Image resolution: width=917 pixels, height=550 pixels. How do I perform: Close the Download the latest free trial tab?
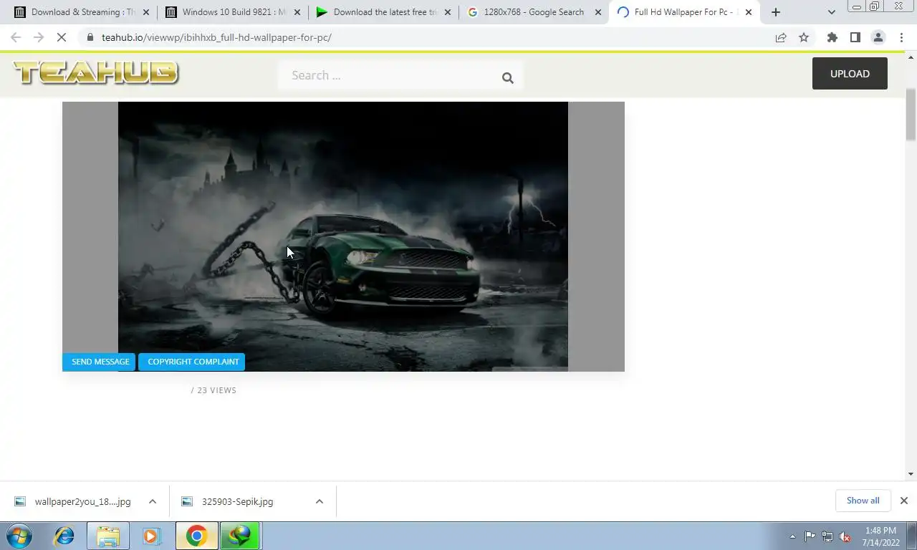click(448, 12)
